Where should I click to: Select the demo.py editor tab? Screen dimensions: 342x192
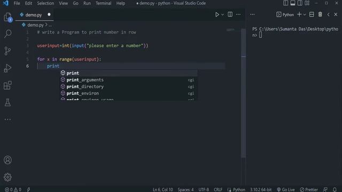(x=34, y=15)
